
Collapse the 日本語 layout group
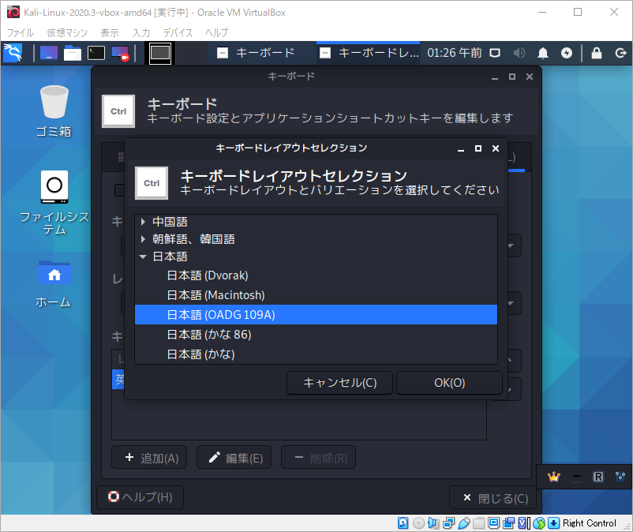click(143, 257)
